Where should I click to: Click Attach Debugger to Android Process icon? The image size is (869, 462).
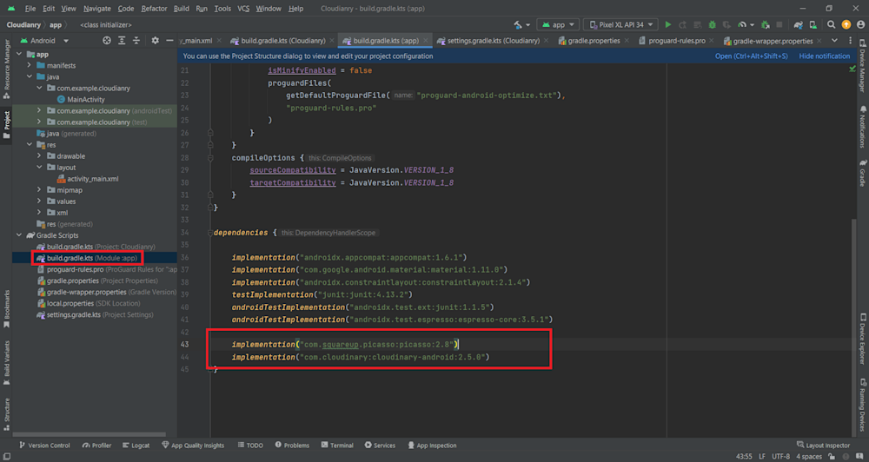[766, 25]
